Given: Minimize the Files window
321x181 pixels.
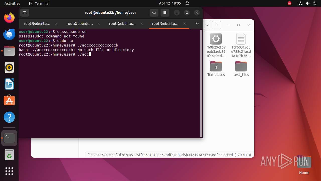Looking at the screenshot, I should (x=228, y=25).
